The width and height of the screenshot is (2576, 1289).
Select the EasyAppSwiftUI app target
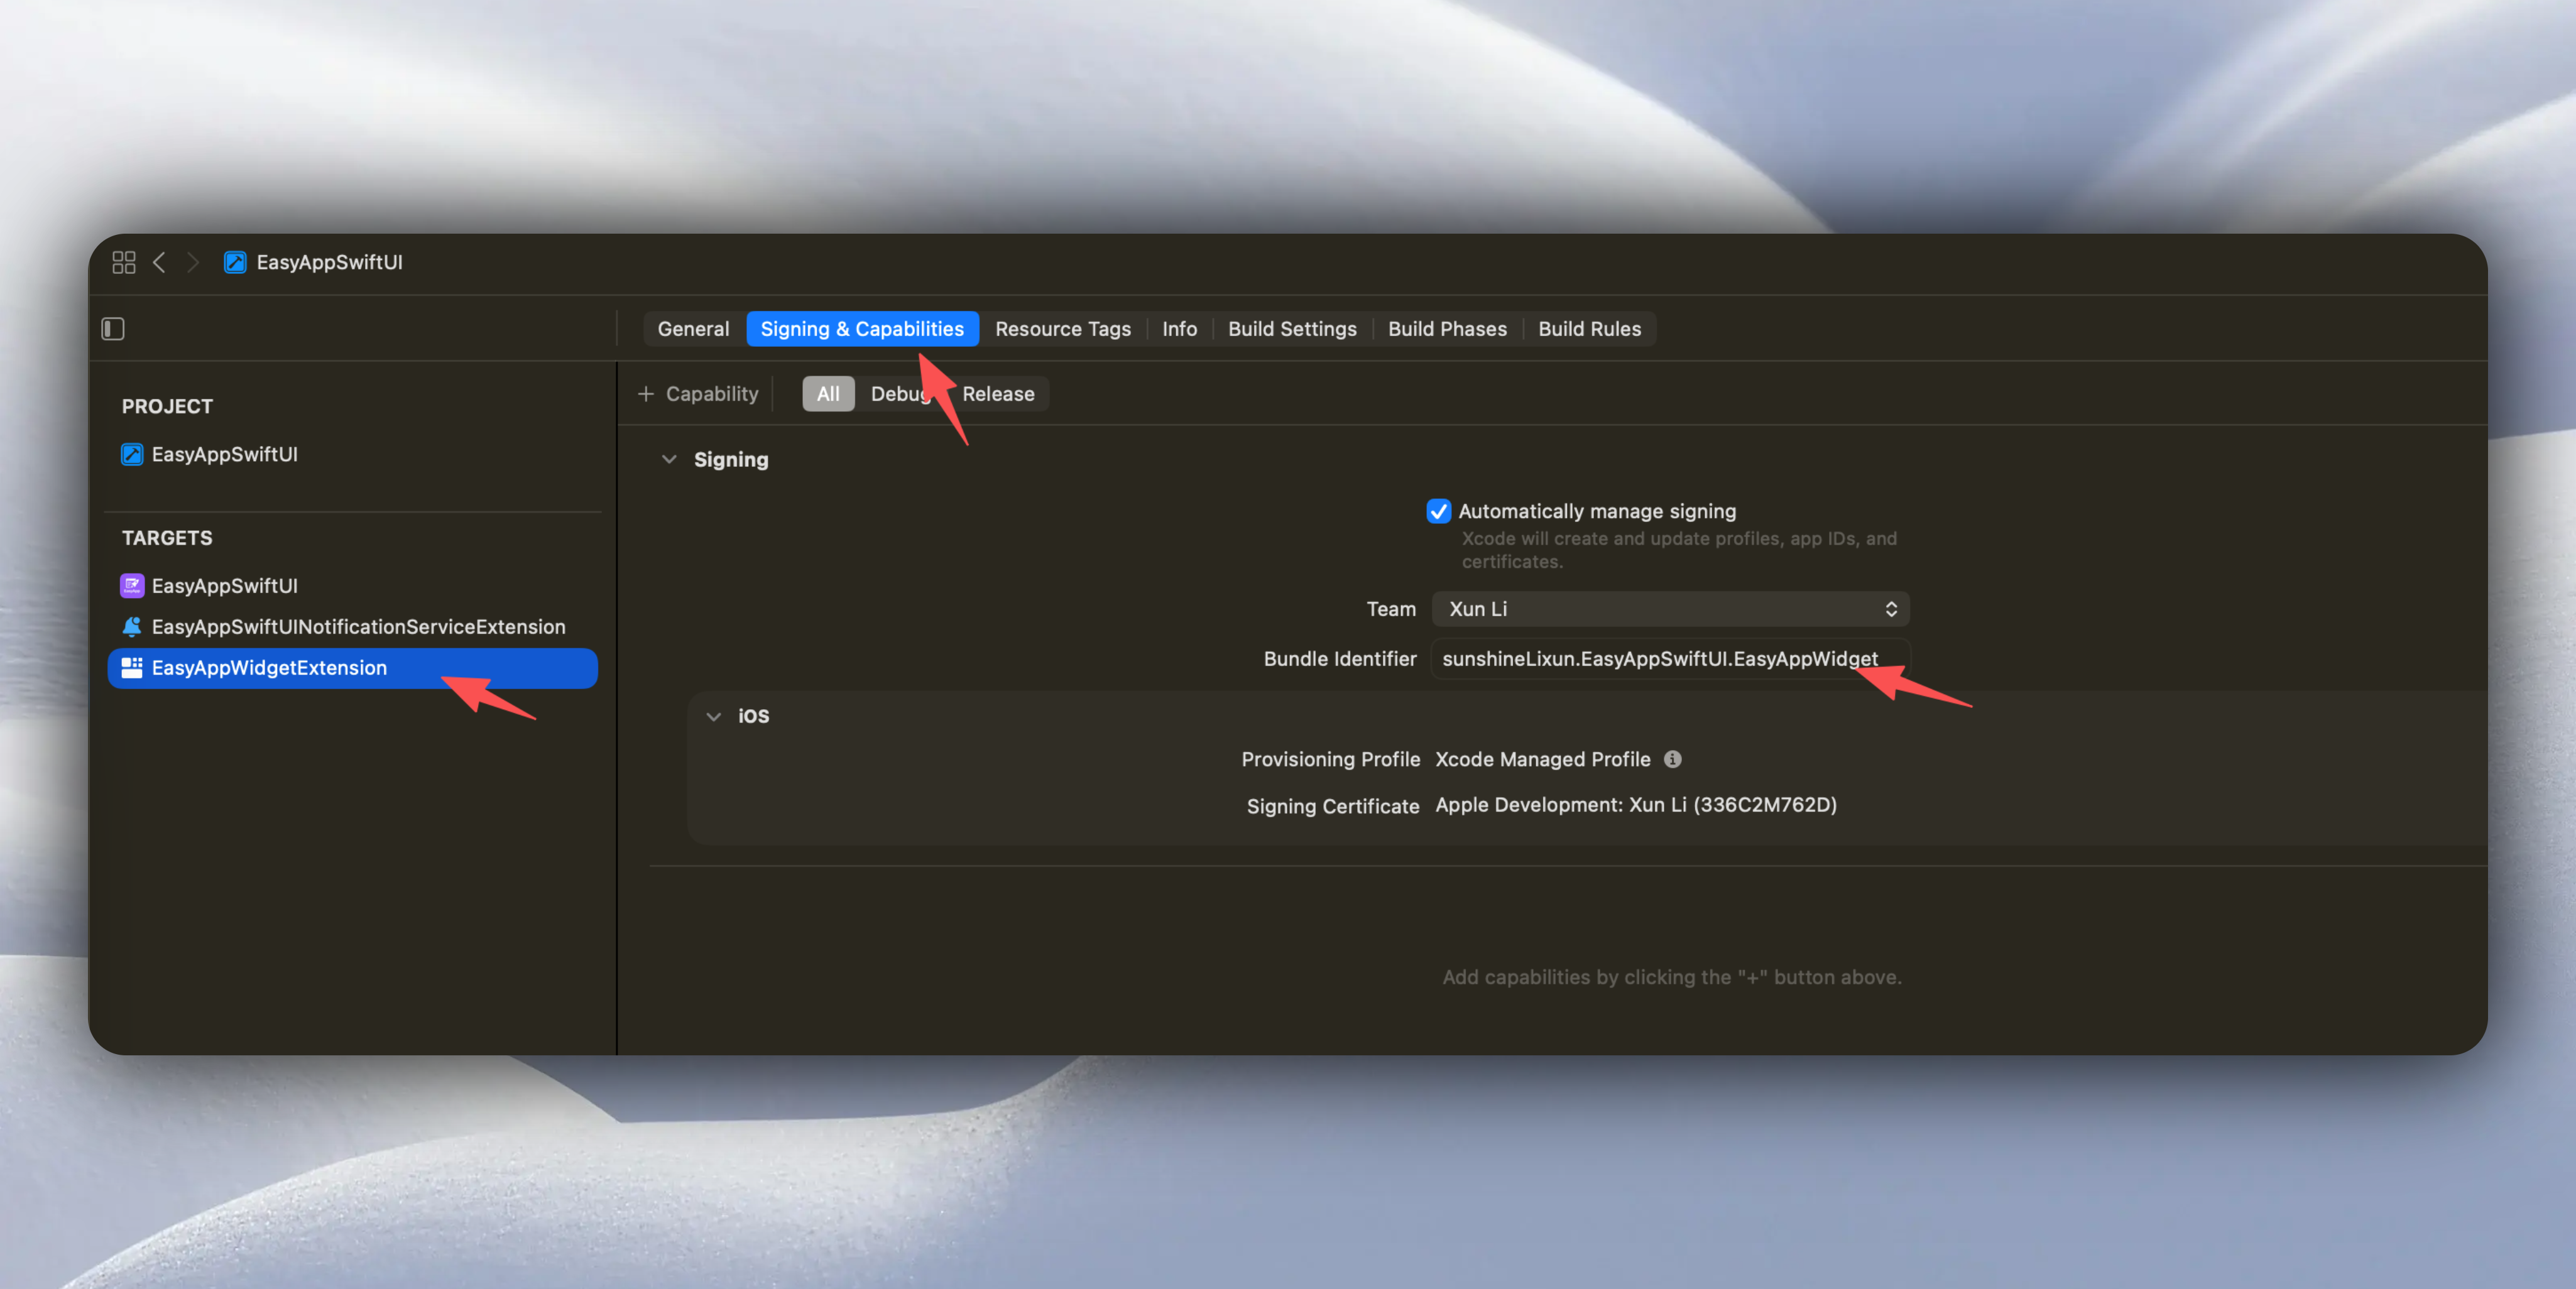[x=224, y=586]
